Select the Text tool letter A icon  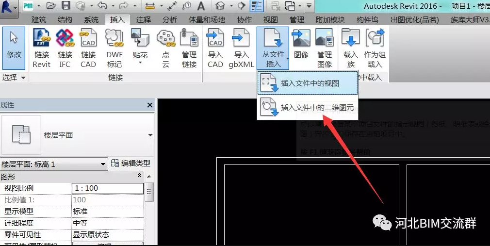point(201,6)
